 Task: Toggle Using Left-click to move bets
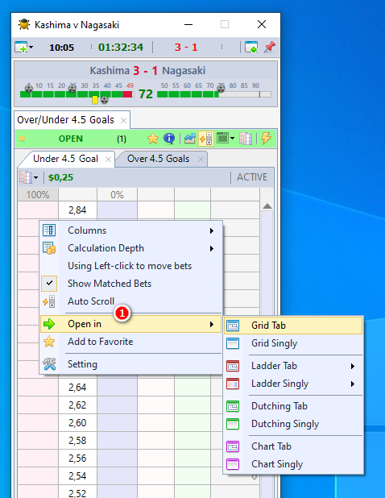(130, 266)
